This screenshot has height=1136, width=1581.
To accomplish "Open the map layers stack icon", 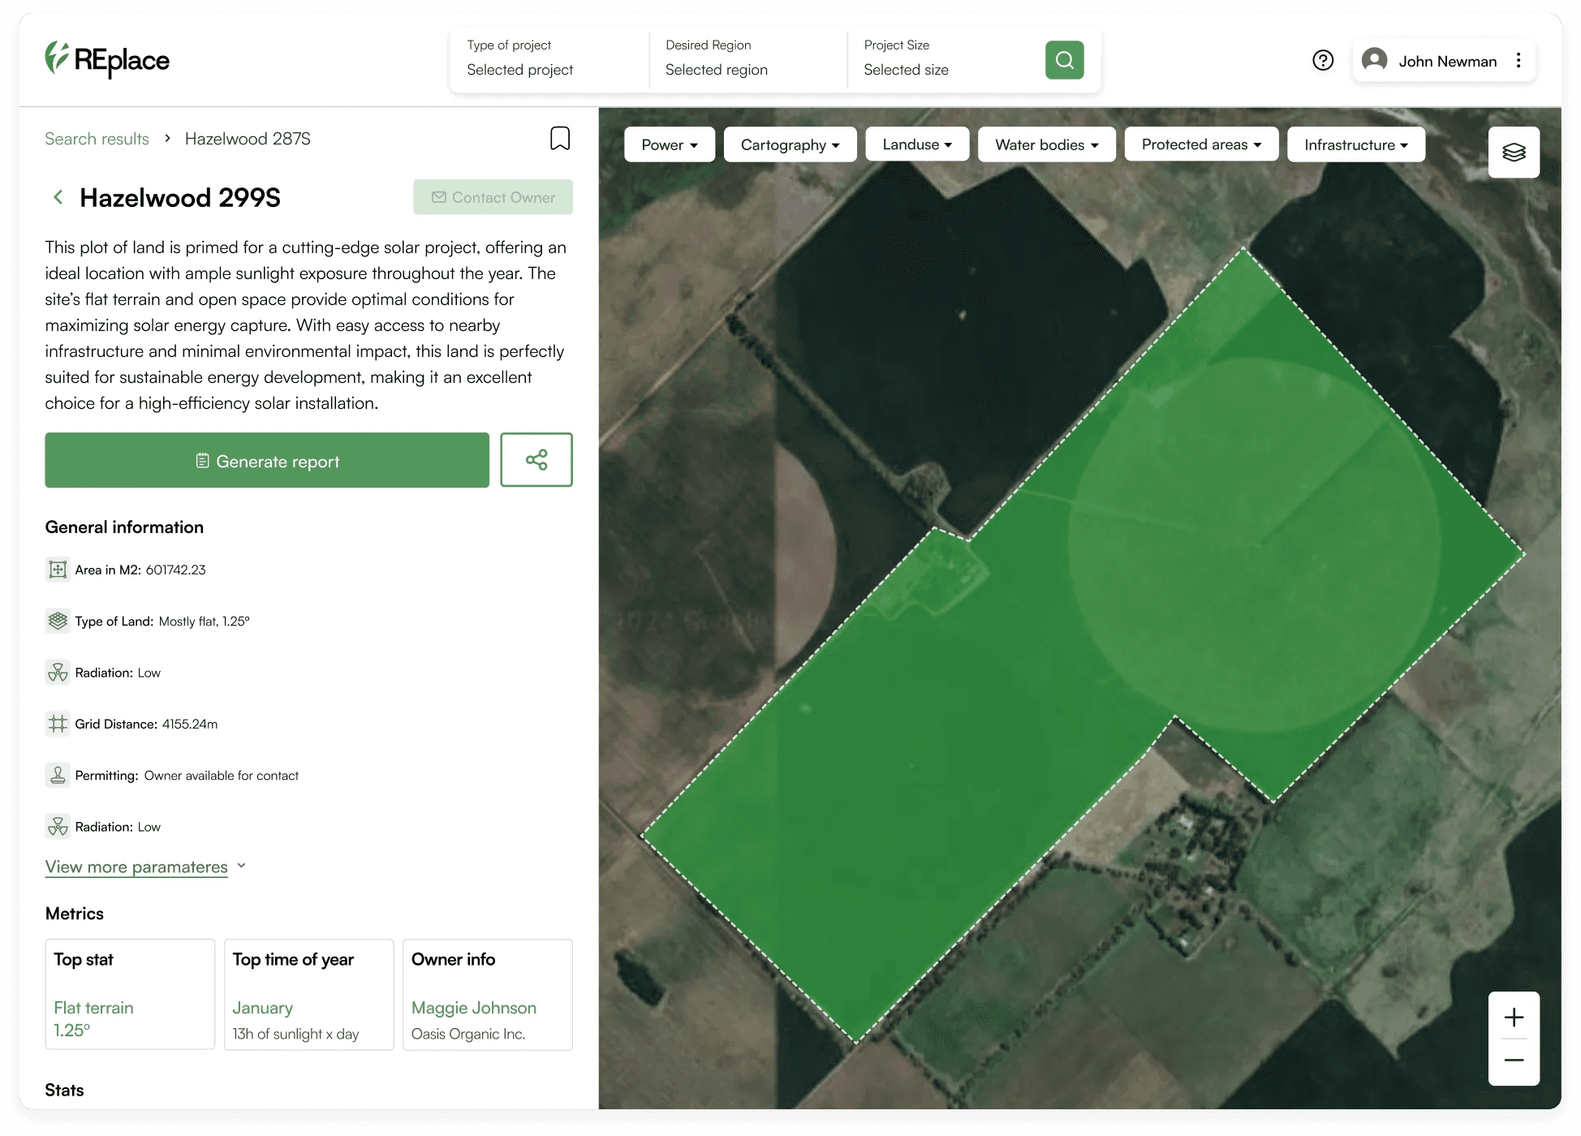I will pyautogui.click(x=1514, y=153).
